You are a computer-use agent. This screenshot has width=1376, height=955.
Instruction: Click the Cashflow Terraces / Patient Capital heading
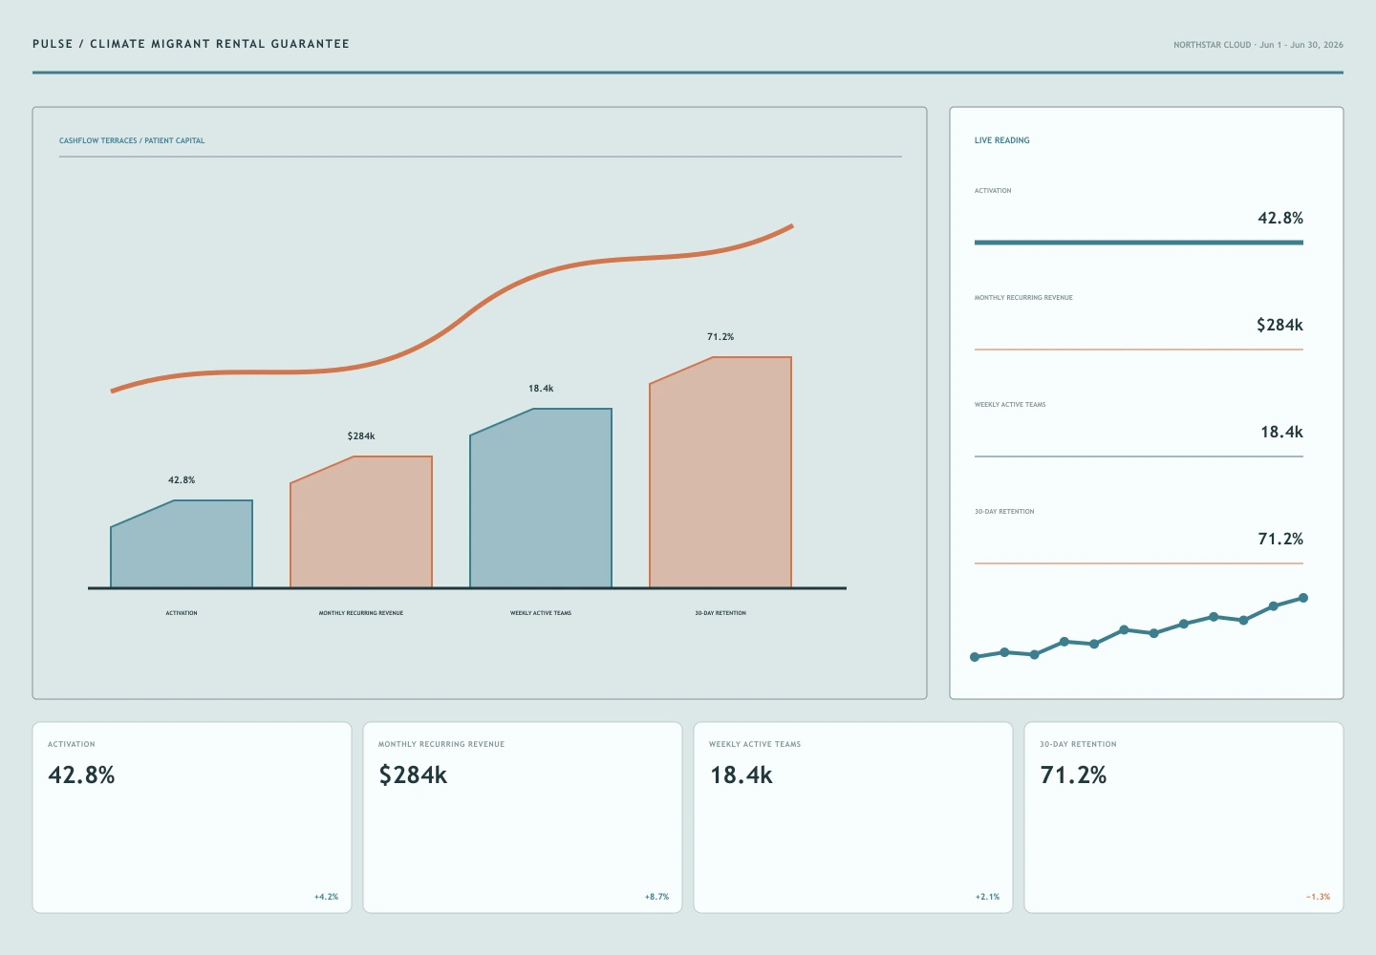[132, 140]
